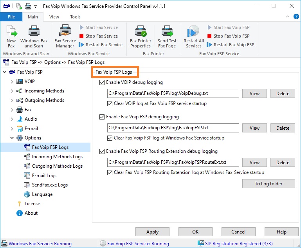Delete the FaxVoipFSP.txt log
The height and width of the screenshot is (248, 301).
[x=283, y=128]
